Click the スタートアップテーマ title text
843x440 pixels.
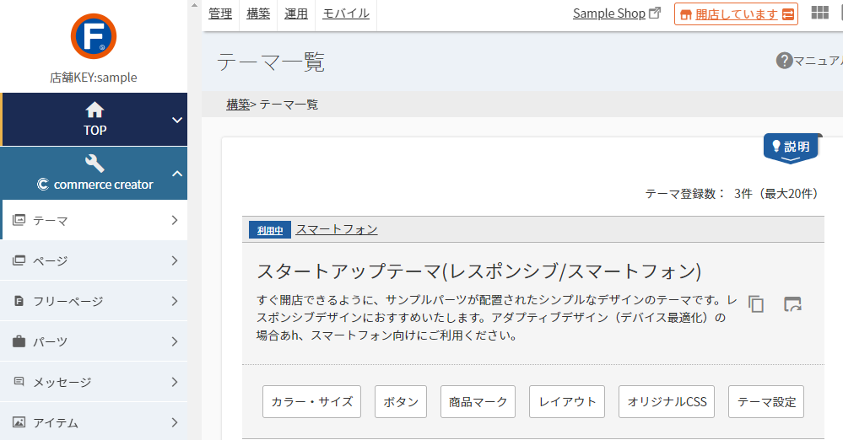coord(479,271)
